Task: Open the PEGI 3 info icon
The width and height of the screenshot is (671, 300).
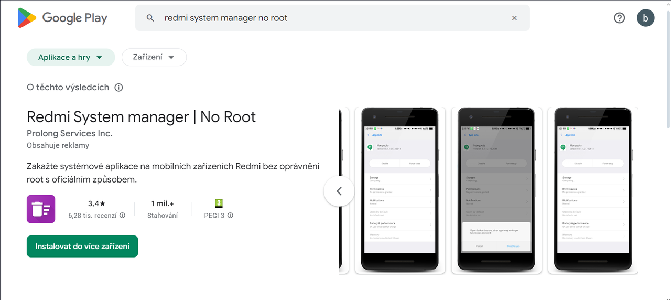Action: (x=230, y=216)
